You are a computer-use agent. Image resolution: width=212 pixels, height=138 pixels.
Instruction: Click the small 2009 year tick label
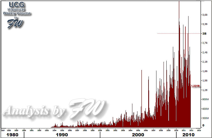[x=168, y=130]
